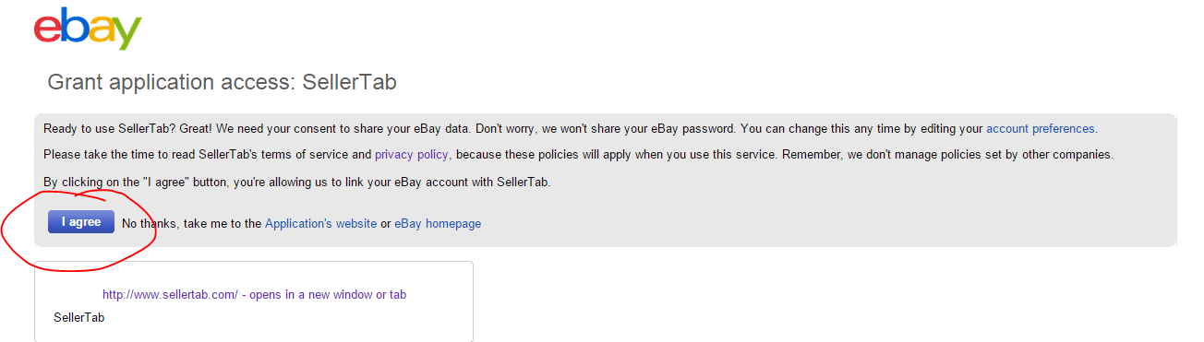This screenshot has width=1204, height=342.
Task: Click the "Grant application access: SellerTab" heading
Action: (x=223, y=82)
